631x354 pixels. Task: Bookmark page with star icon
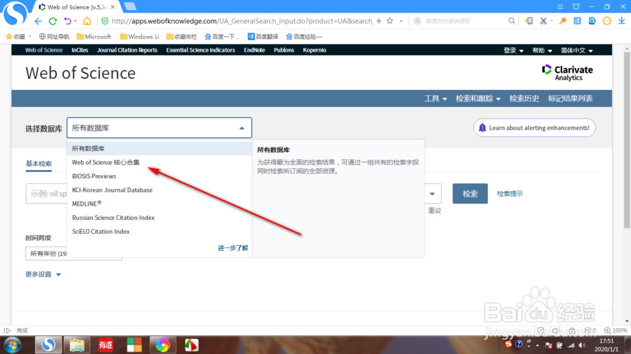389,21
